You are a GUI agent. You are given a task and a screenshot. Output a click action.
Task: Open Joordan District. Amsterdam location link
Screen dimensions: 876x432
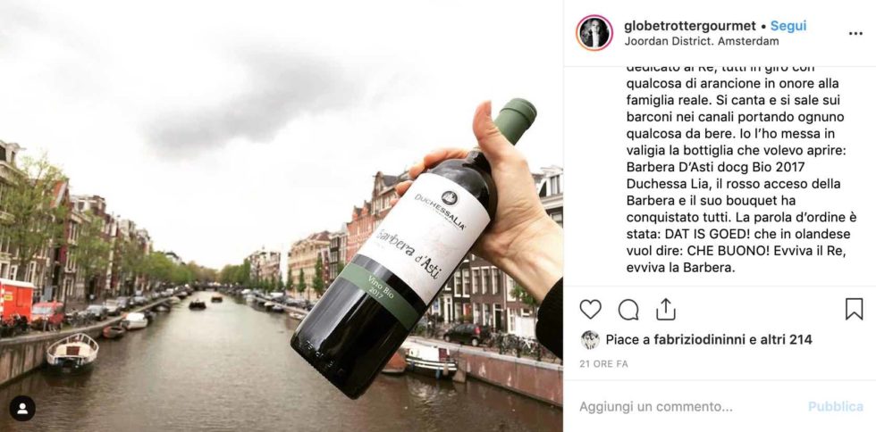point(702,41)
